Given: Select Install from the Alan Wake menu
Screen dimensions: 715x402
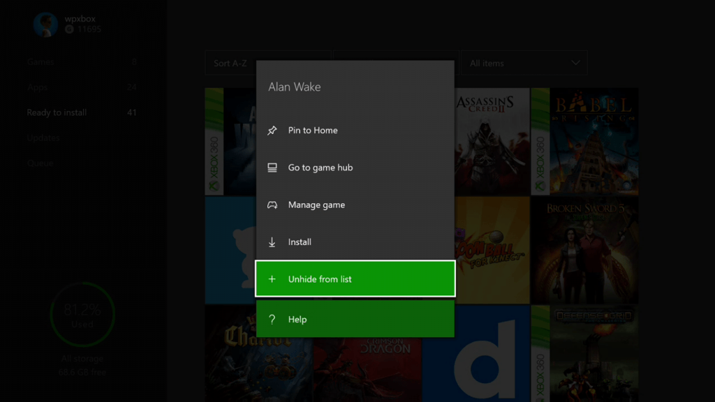Looking at the screenshot, I should click(x=355, y=242).
